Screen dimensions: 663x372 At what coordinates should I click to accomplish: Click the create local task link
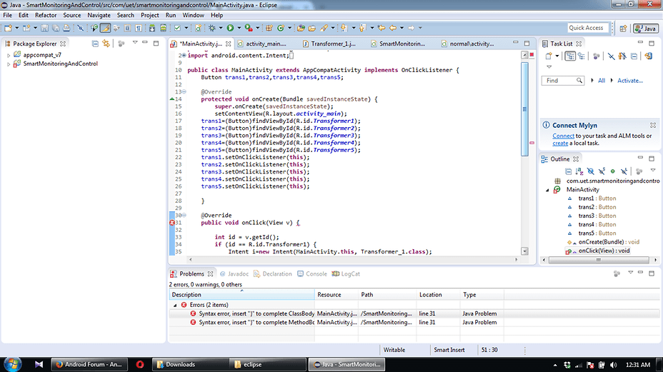point(560,144)
